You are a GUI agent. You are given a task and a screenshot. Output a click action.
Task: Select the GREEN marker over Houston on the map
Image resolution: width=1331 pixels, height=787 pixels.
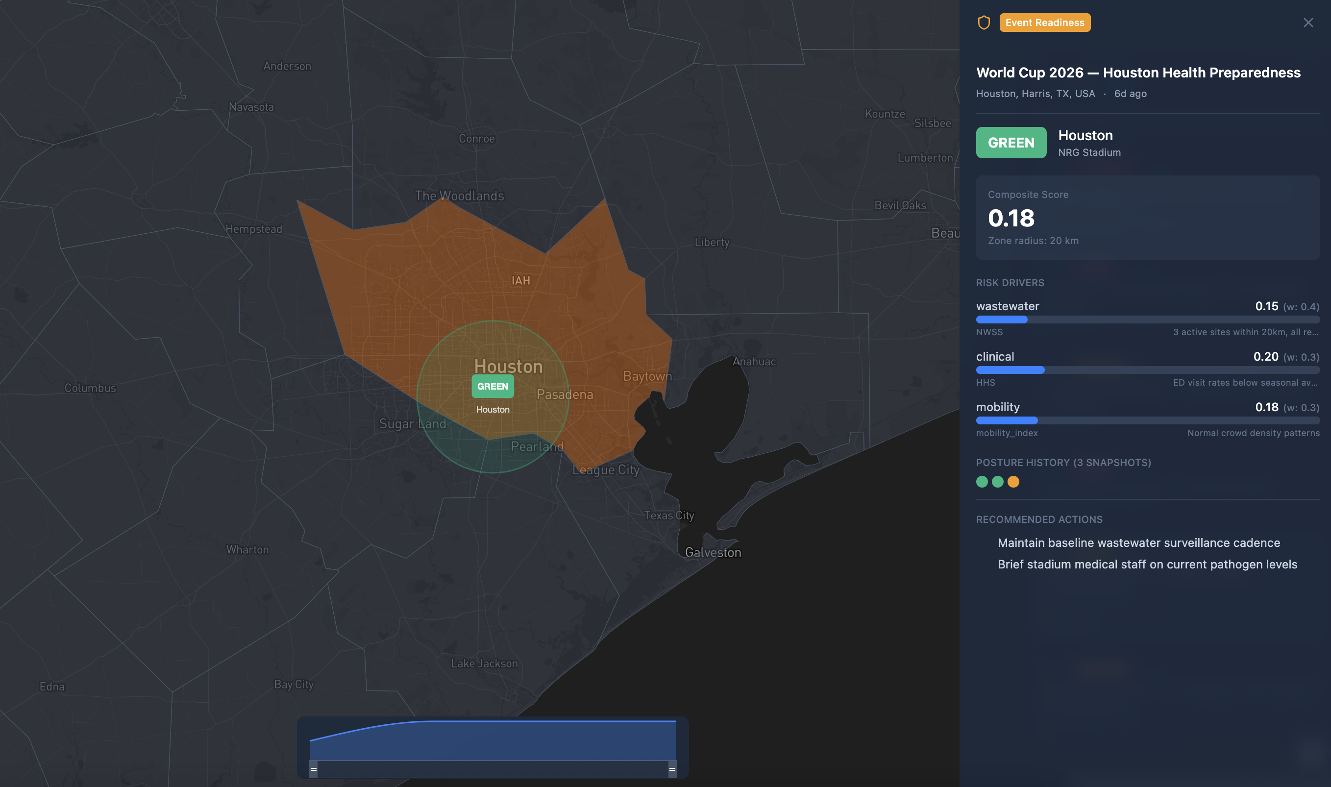(492, 387)
